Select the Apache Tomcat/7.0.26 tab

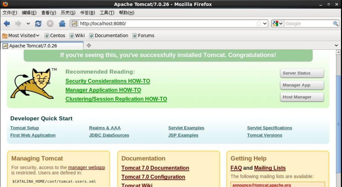(x=42, y=46)
